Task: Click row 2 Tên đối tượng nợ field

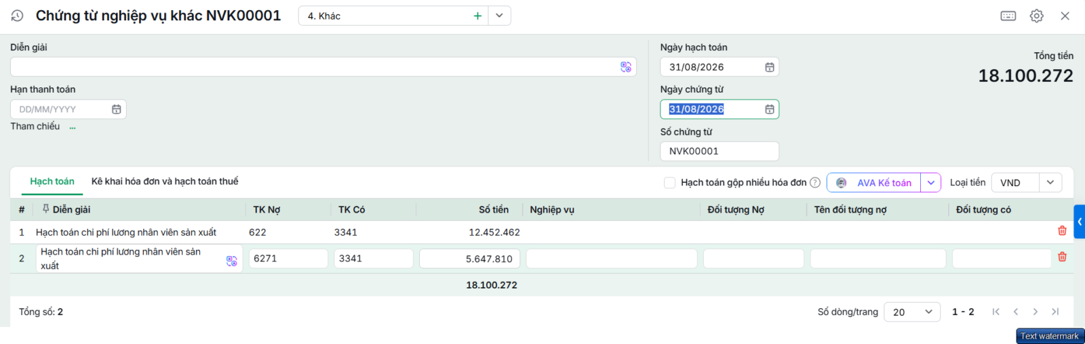Action: pyautogui.click(x=878, y=259)
